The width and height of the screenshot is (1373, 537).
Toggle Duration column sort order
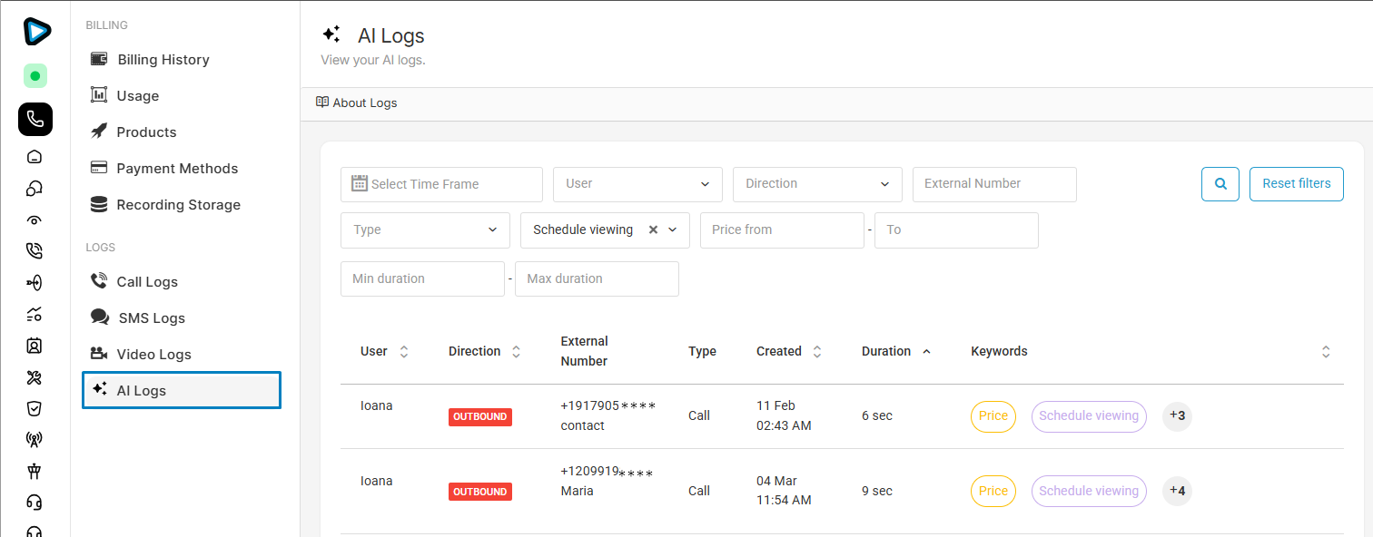[x=926, y=352]
